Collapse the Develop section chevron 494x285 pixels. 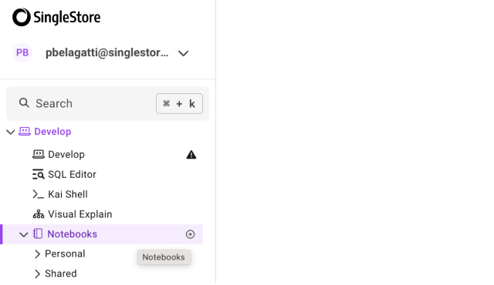tap(11, 132)
